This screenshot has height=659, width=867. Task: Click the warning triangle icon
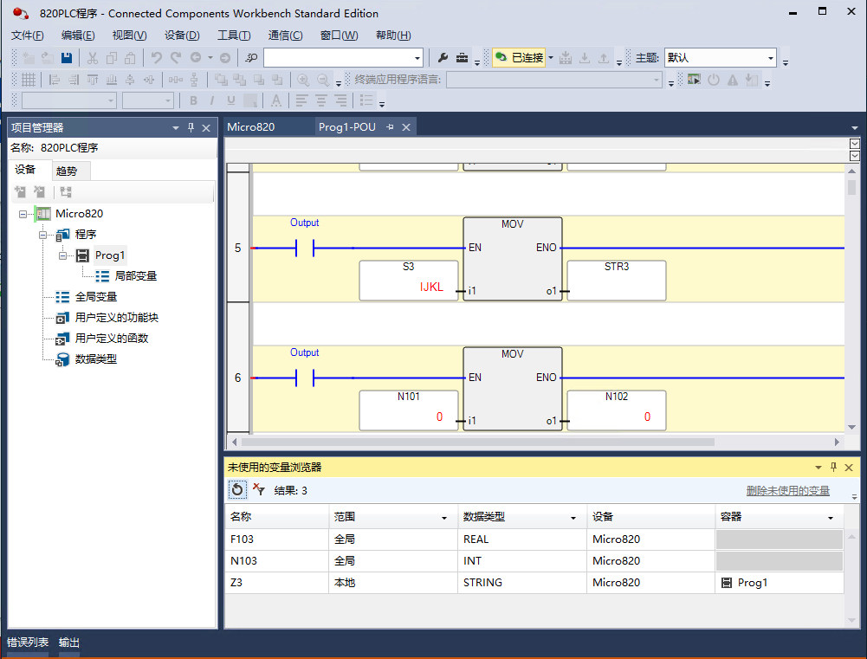[733, 80]
